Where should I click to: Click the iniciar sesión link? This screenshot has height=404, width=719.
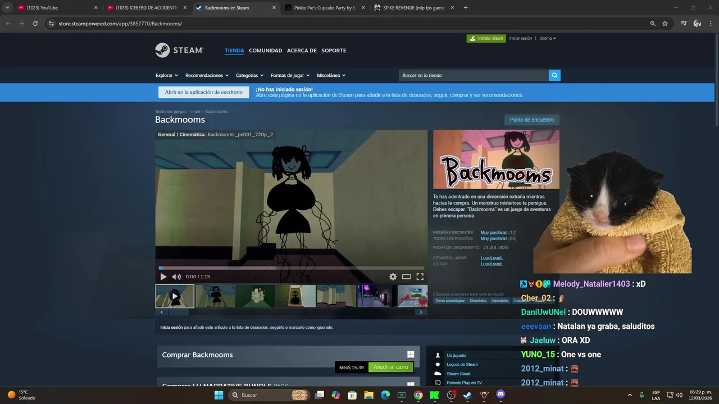point(520,38)
